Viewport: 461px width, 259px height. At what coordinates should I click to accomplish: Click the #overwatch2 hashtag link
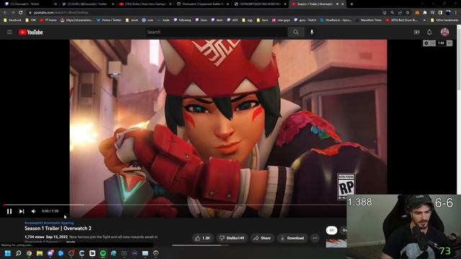(x=34, y=223)
